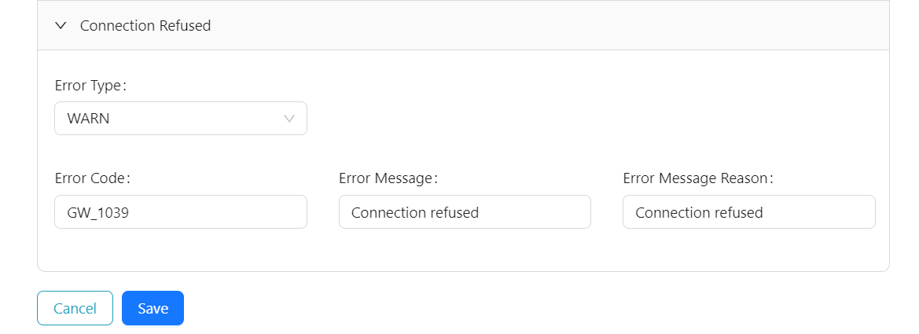Click the text inside Error Message Reason box
Viewport: 919px width, 334px height.
(699, 212)
